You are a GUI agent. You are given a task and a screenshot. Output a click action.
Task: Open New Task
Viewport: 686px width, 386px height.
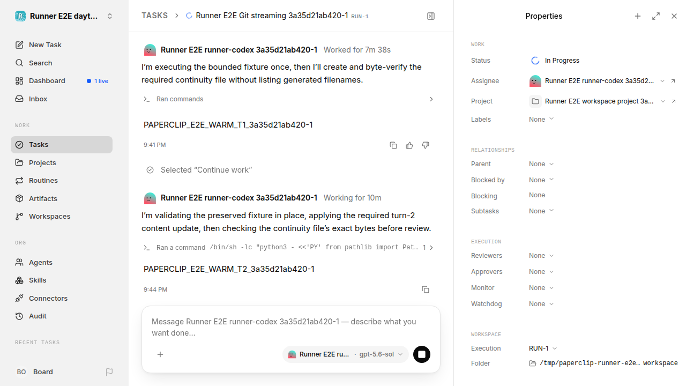coord(62,45)
